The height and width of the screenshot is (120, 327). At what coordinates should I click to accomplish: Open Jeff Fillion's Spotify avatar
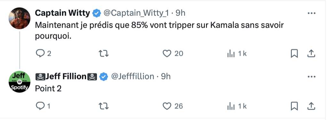click(x=20, y=82)
